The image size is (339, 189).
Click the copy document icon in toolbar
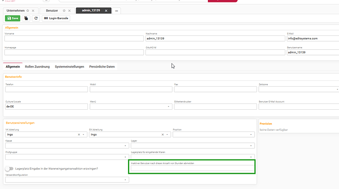pyautogui.click(x=26, y=18)
